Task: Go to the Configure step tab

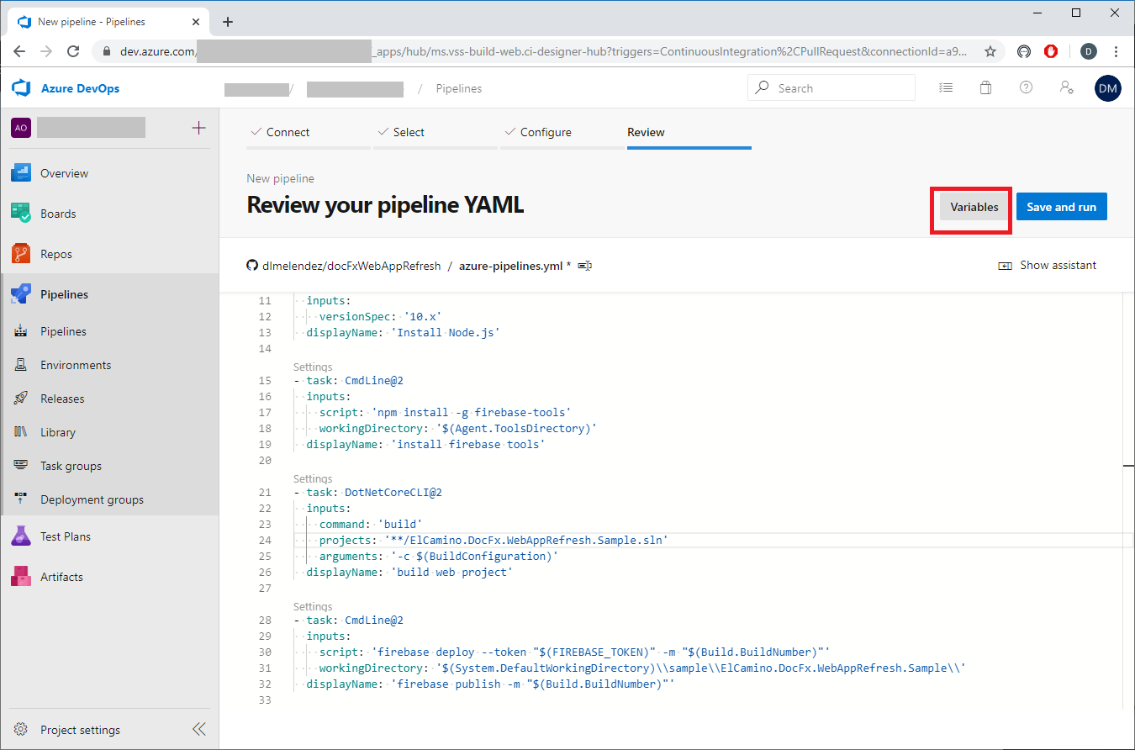Action: pos(545,132)
